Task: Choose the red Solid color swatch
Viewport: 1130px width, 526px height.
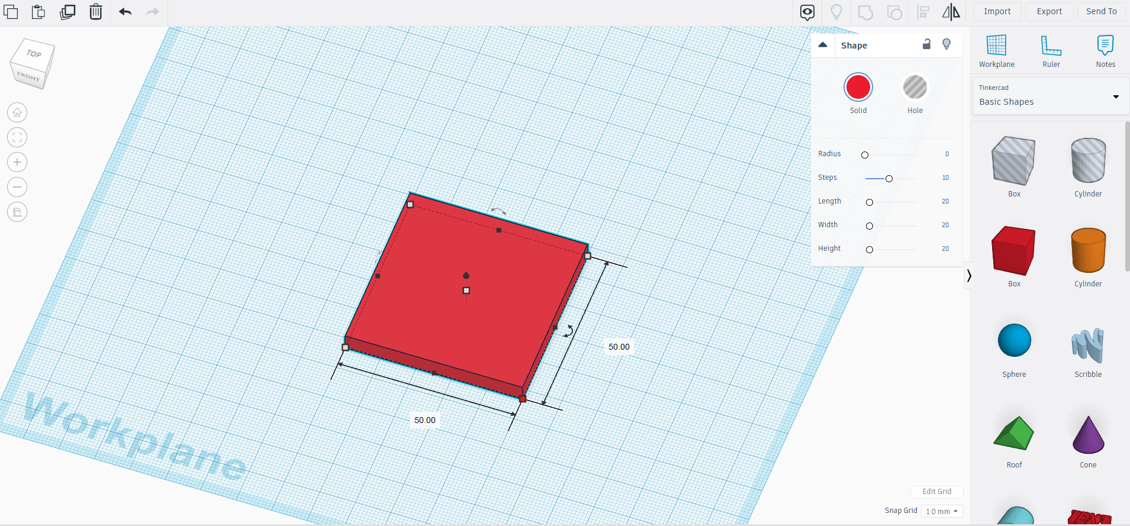Action: pos(858,88)
